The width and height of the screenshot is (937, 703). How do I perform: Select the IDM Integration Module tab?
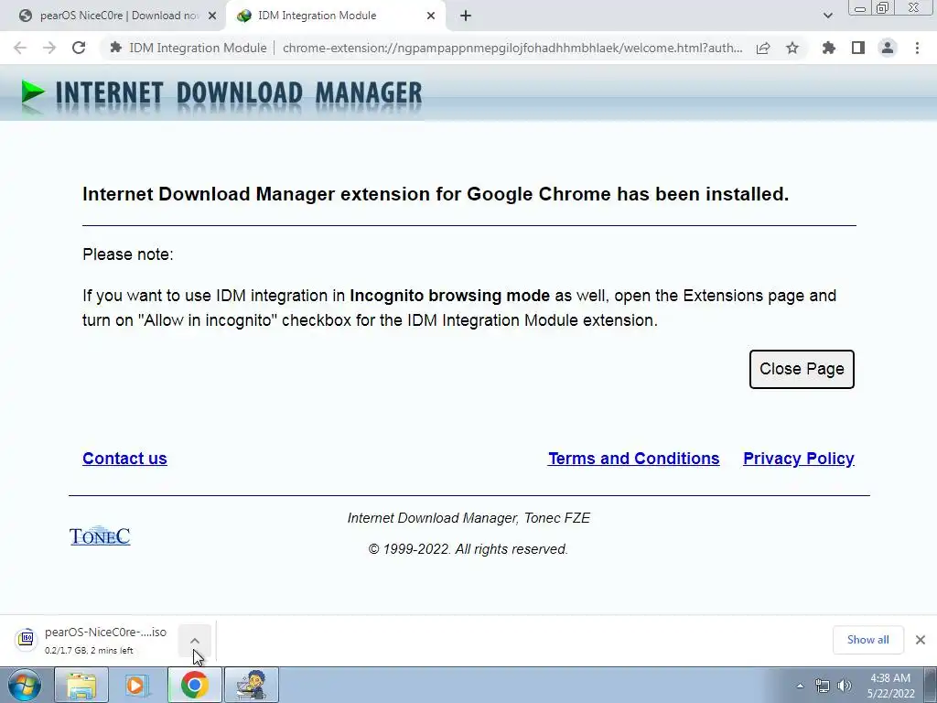(335, 16)
